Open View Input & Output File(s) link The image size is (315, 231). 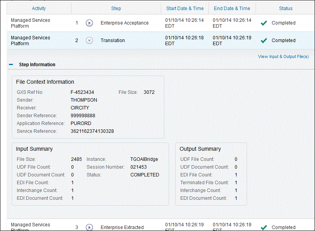(283, 56)
